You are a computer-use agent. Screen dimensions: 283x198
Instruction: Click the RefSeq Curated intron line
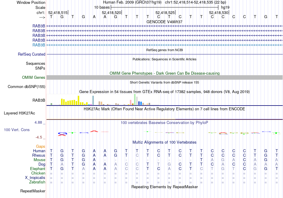tap(164, 54)
